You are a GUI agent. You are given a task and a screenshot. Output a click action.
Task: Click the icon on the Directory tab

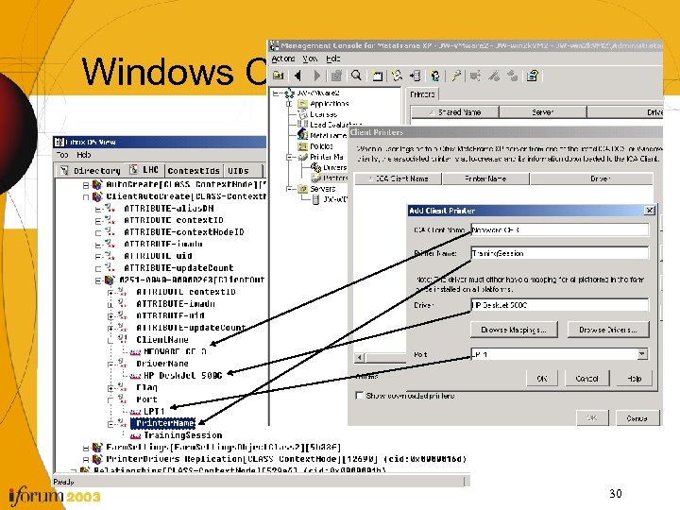[64, 170]
